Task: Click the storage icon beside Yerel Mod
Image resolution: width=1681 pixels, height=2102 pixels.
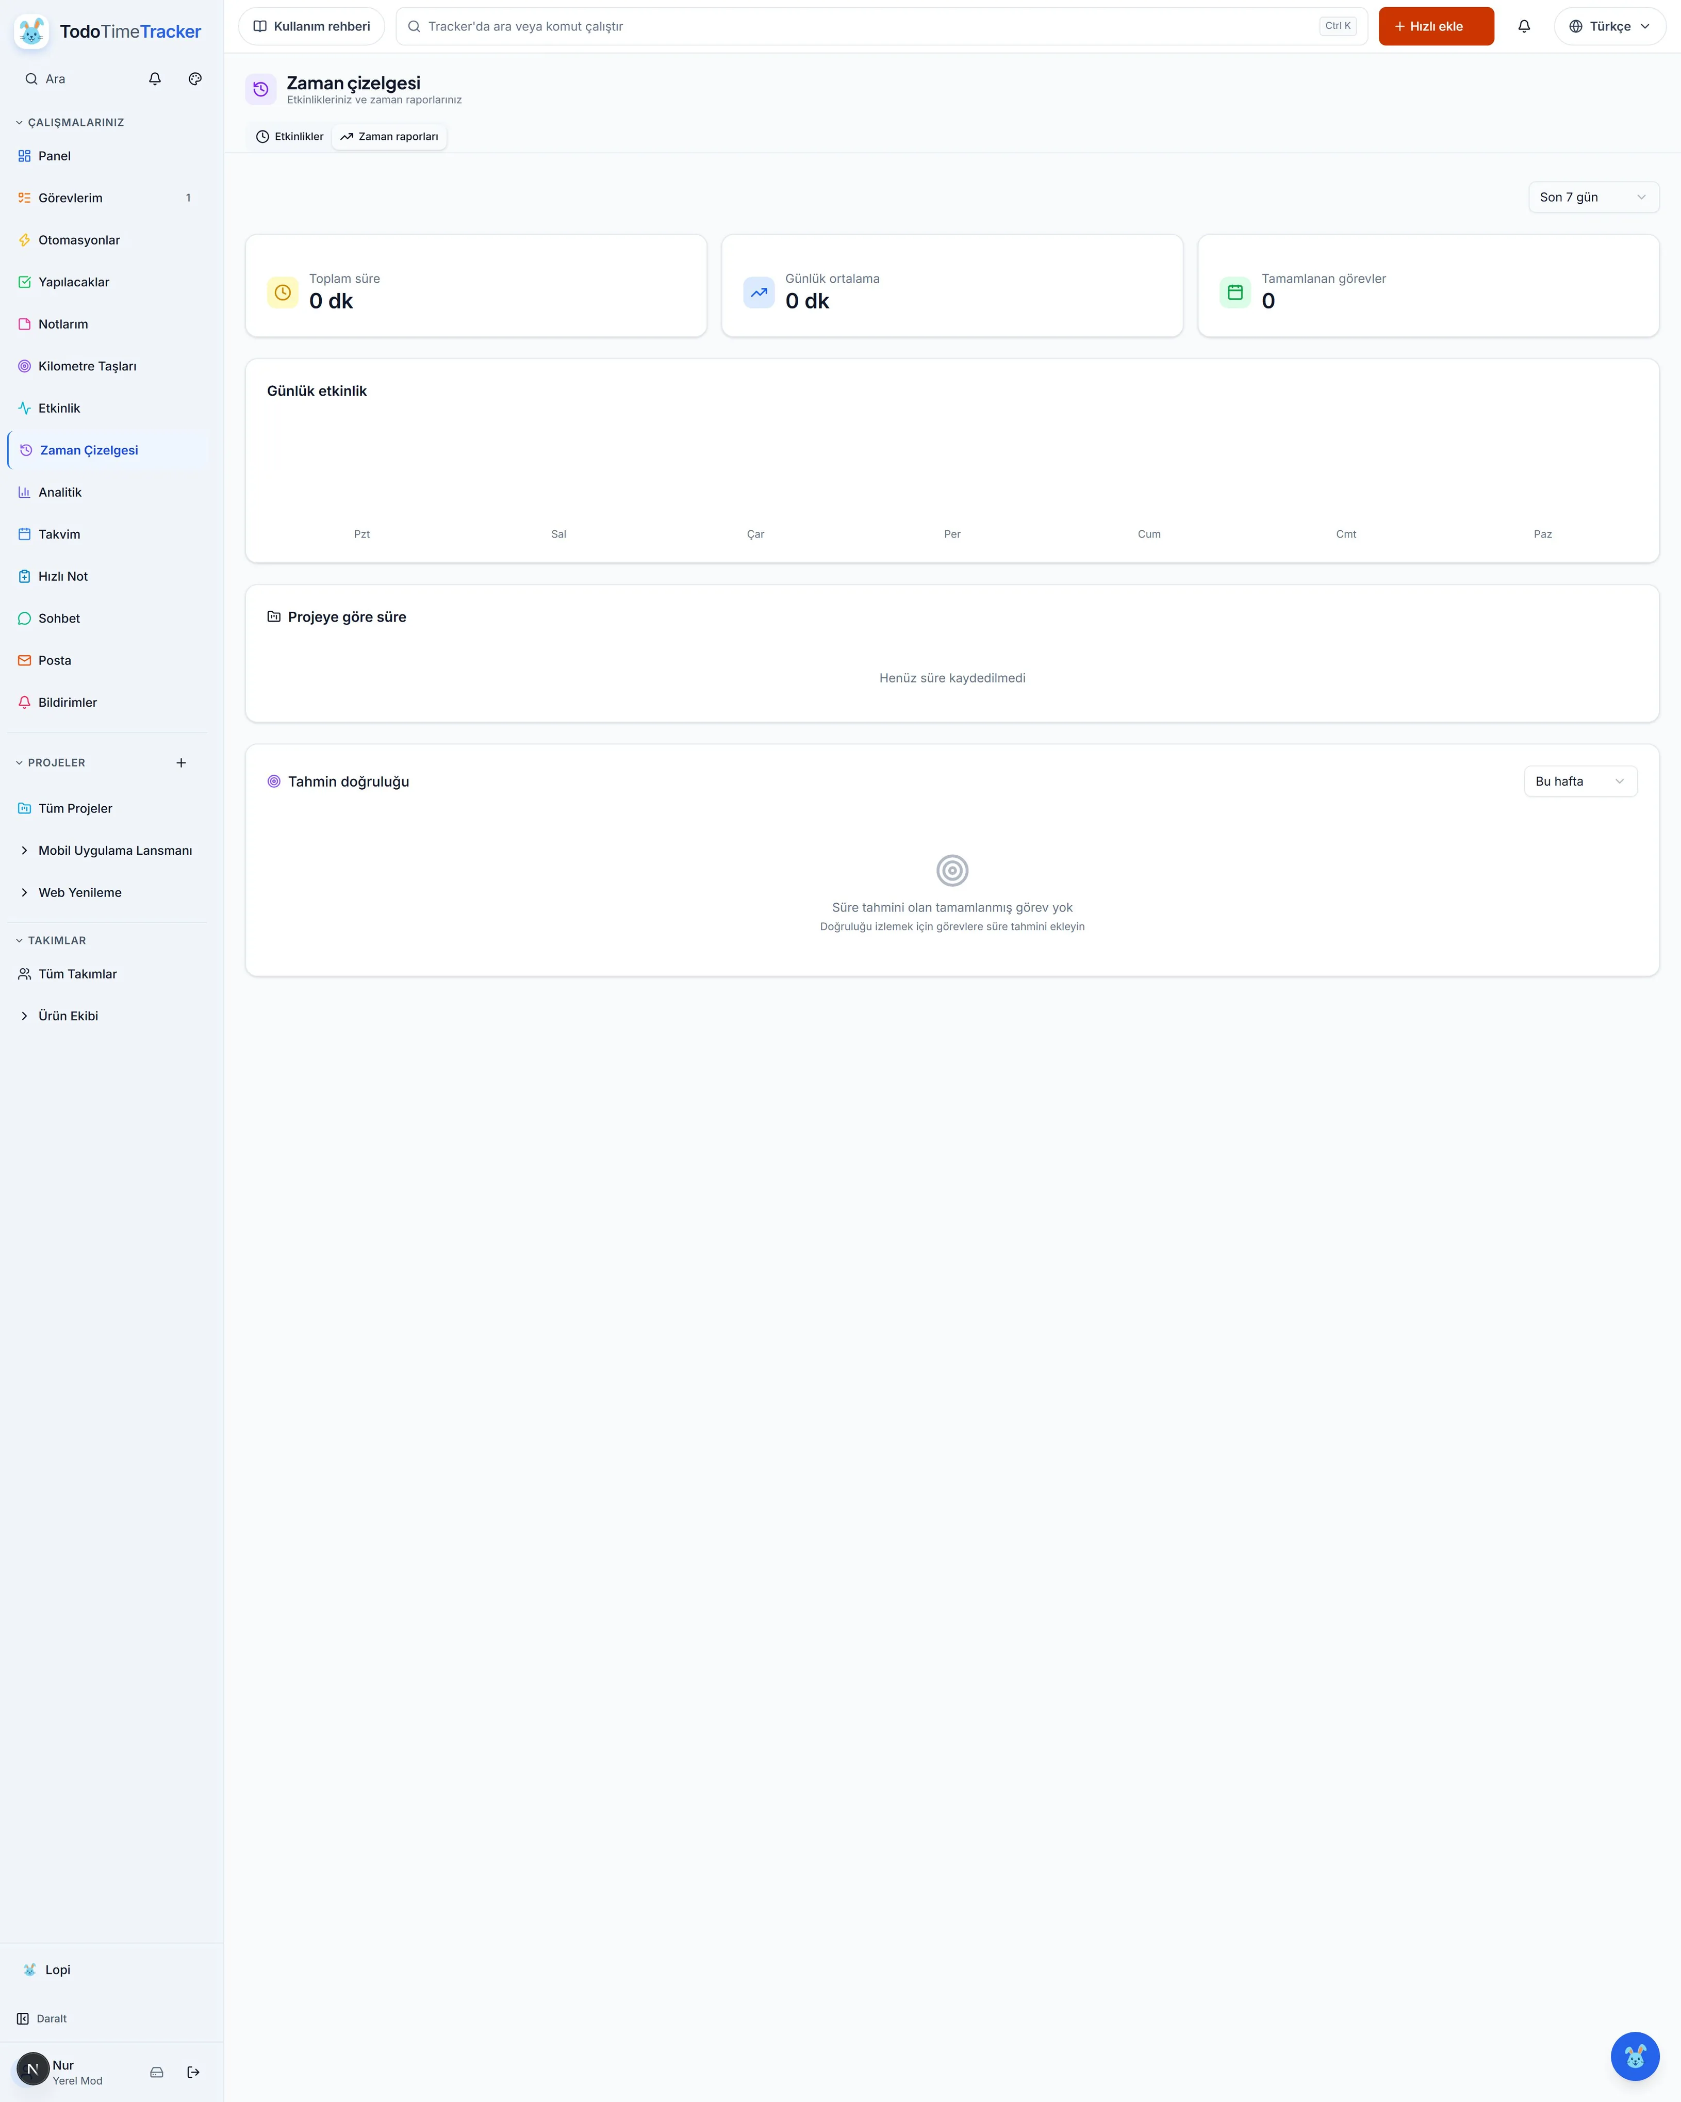Action: click(157, 2072)
